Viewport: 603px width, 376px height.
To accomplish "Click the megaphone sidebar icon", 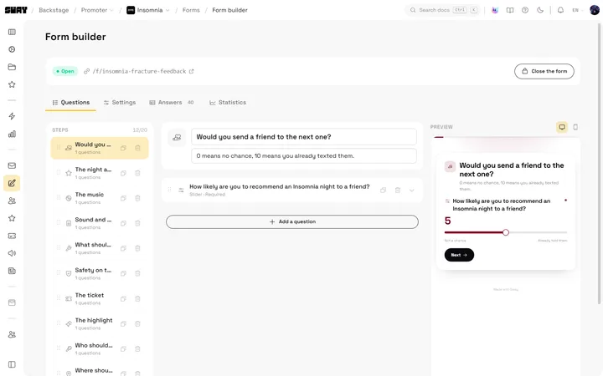I will pos(12,253).
